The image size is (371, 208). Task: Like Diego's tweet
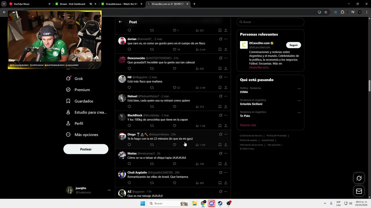coord(174,145)
